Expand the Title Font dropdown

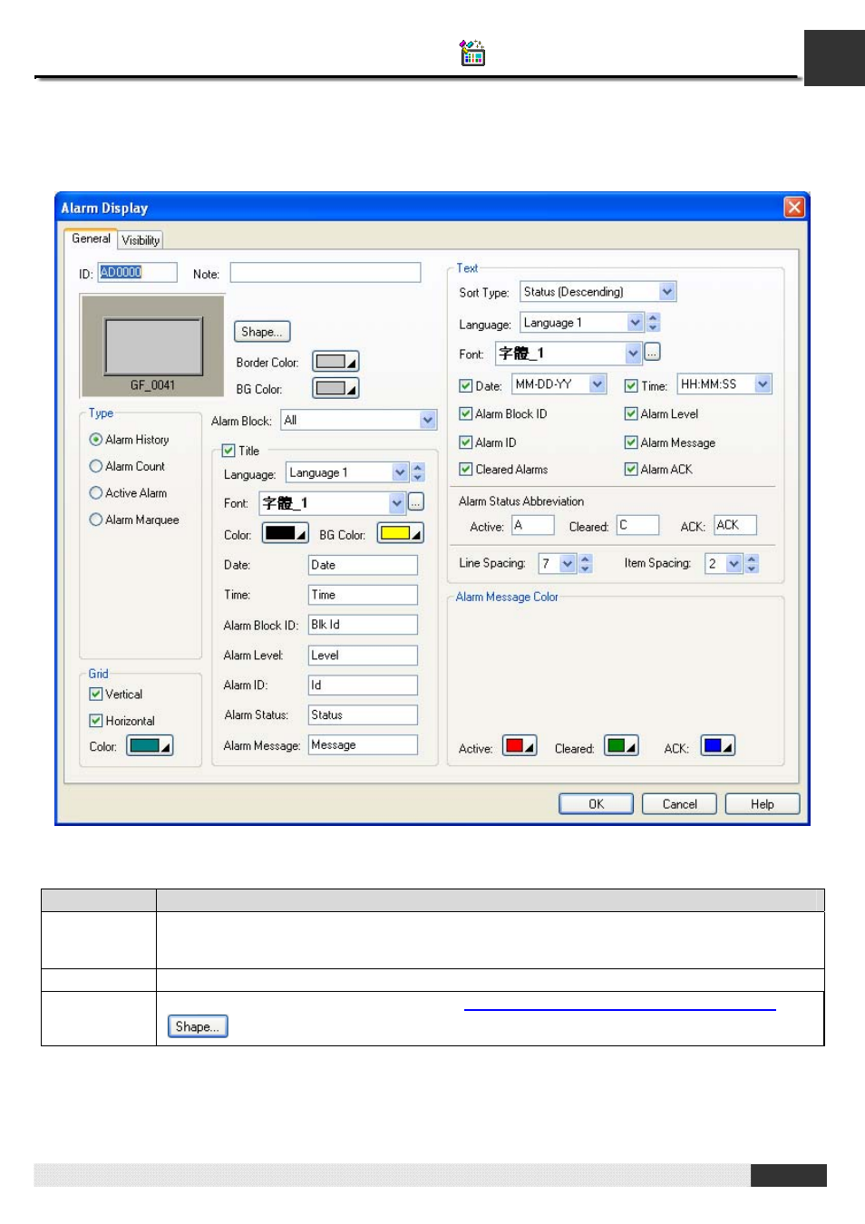click(397, 502)
